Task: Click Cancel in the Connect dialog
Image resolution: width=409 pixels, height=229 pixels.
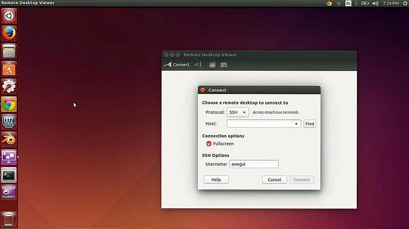Action: [274, 179]
